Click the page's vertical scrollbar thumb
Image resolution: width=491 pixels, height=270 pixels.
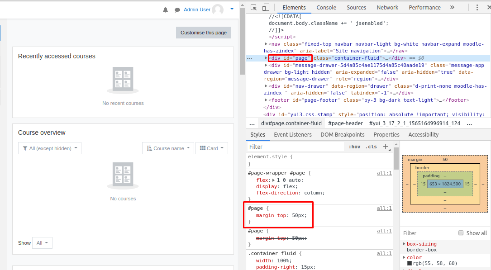click(x=242, y=41)
